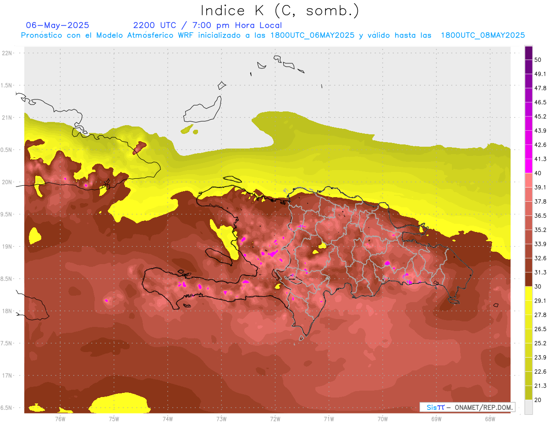Screen dimensions: 550x425
Task: Click the '71W' longitude label
Action: pos(329,419)
